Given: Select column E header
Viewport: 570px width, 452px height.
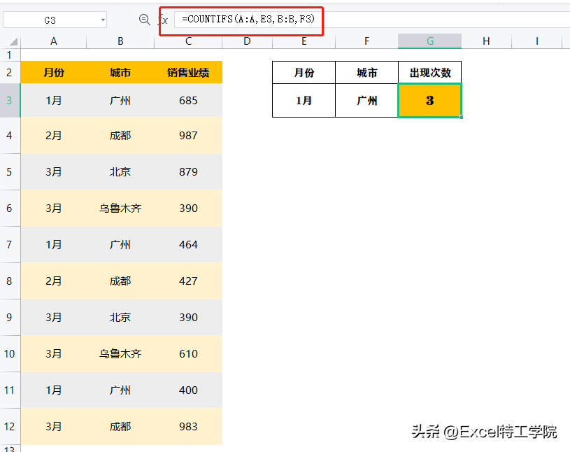Looking at the screenshot, I should [x=304, y=41].
